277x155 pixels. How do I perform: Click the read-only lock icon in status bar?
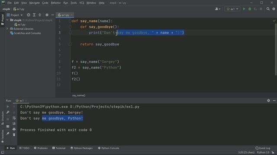point(273,152)
